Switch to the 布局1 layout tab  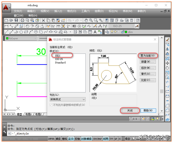(x=28, y=114)
